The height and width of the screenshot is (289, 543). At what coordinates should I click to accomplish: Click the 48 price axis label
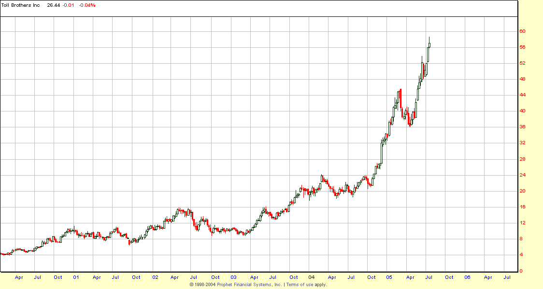(522, 79)
